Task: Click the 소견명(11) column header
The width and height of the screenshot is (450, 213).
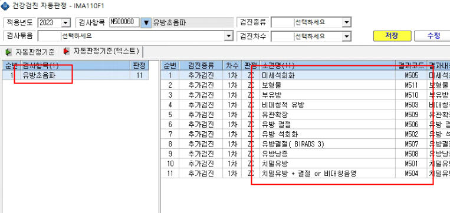Action: (x=327, y=65)
